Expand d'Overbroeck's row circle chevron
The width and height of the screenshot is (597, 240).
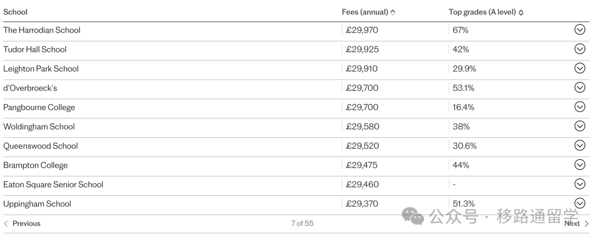pos(579,87)
